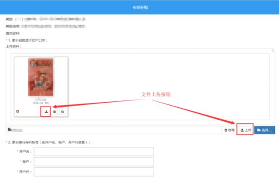This screenshot has width=280, height=179.
Task: Focus the 开户行 input field
Action: [94, 172]
